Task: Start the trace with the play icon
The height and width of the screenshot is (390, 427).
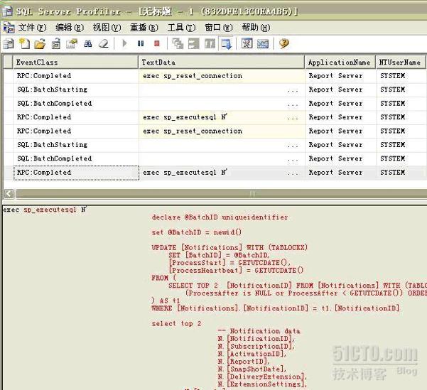Action: click(x=124, y=43)
